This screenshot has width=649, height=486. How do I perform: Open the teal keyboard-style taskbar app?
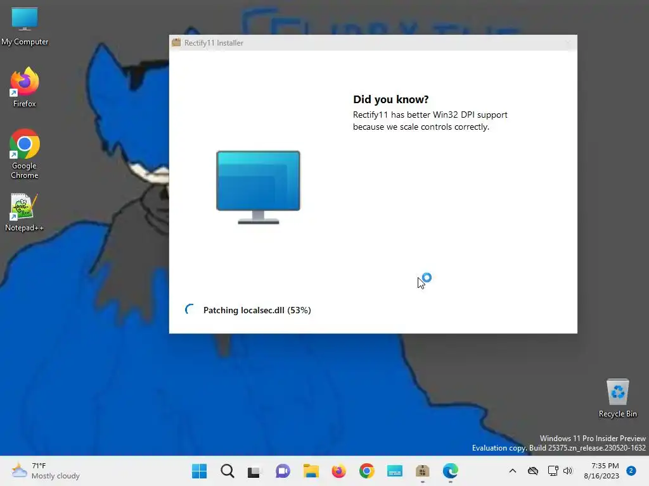[394, 471]
